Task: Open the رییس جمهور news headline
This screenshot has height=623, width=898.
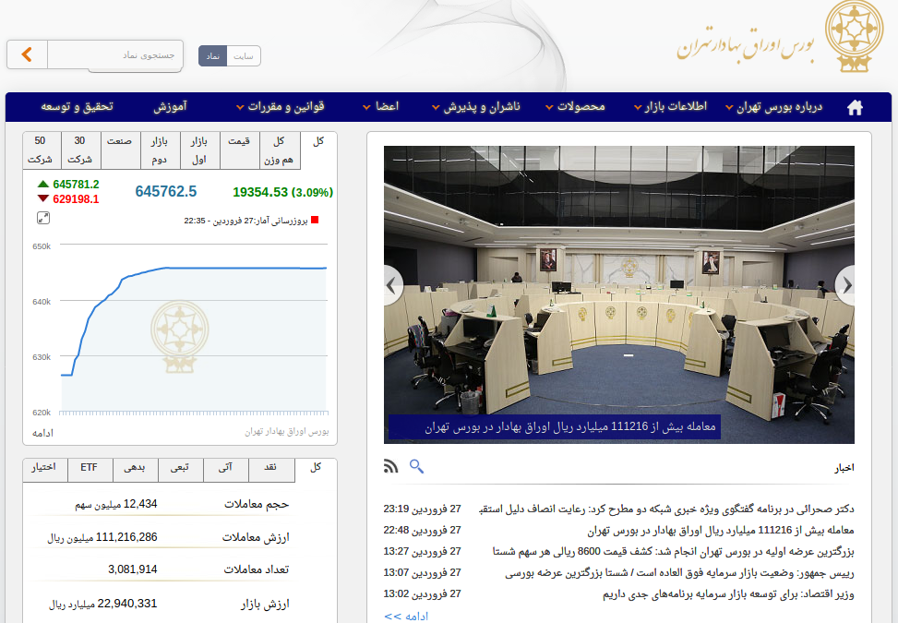Action: [679, 572]
